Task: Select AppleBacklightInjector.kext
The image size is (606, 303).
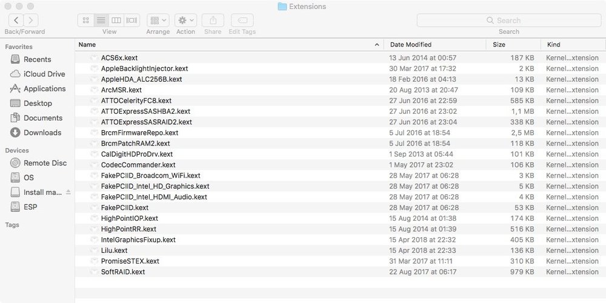Action: click(x=145, y=68)
